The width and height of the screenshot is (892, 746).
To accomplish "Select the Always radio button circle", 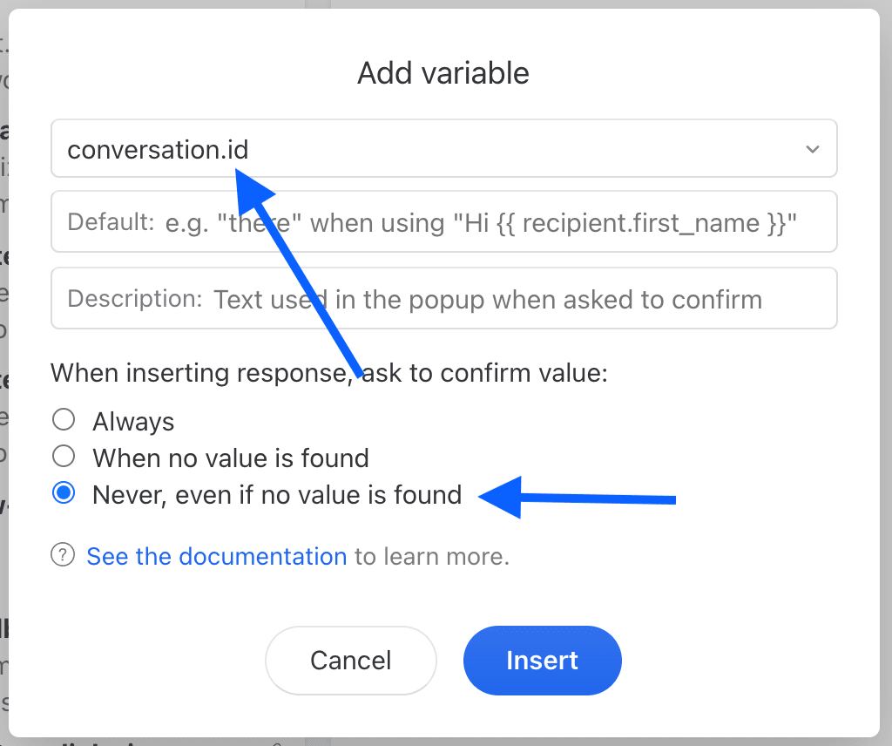I will click(64, 421).
